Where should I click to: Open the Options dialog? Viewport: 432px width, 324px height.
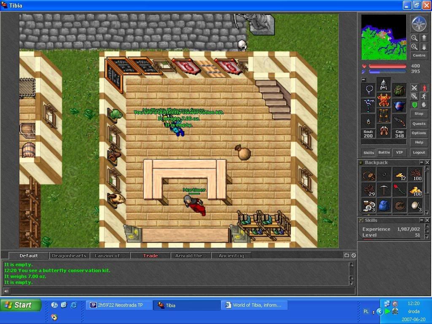419,133
